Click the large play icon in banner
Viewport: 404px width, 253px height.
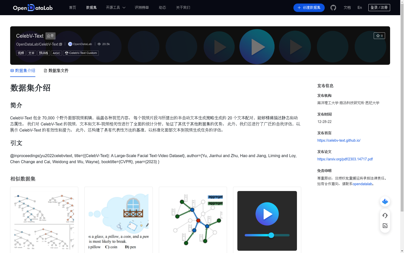257,47
